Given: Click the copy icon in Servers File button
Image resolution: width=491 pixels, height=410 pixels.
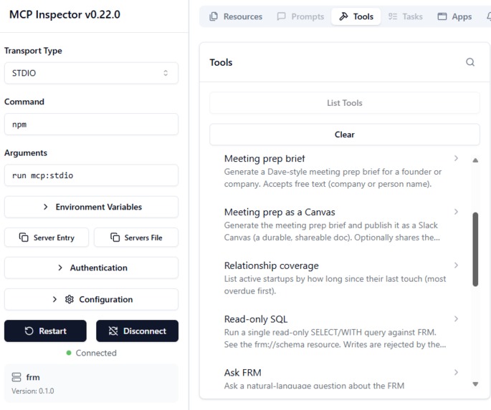Looking at the screenshot, I should point(115,238).
